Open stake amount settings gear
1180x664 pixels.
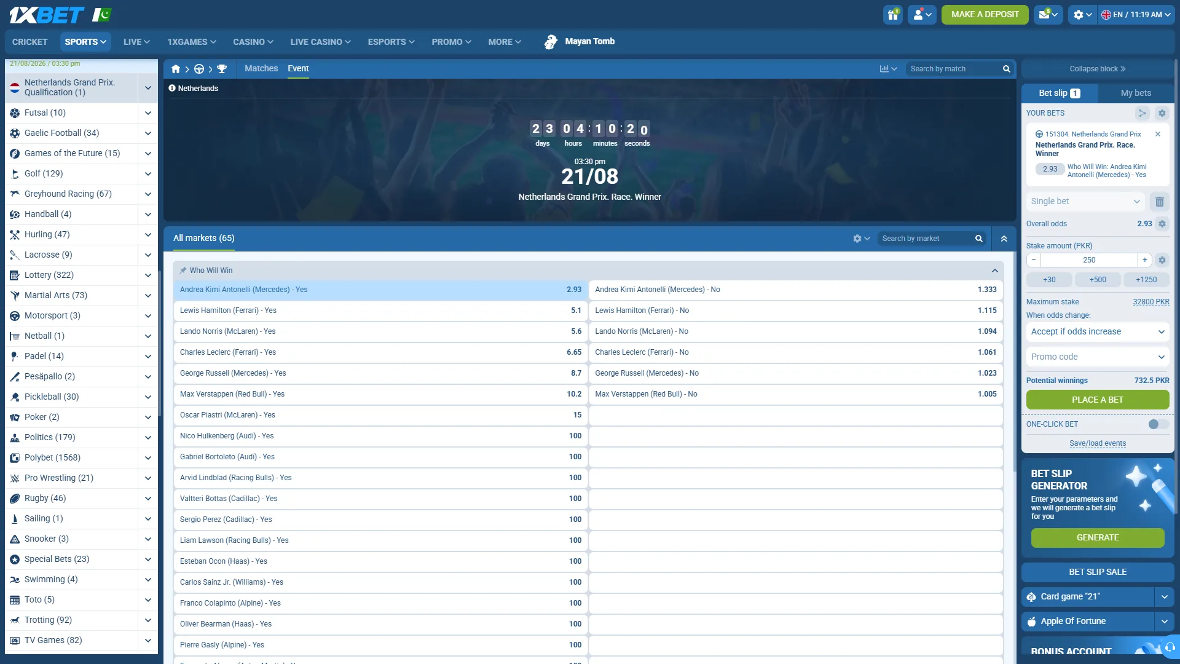1162,260
